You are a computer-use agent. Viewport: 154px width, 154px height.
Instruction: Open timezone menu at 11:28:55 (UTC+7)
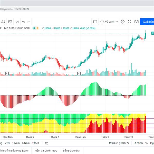tap(119, 143)
